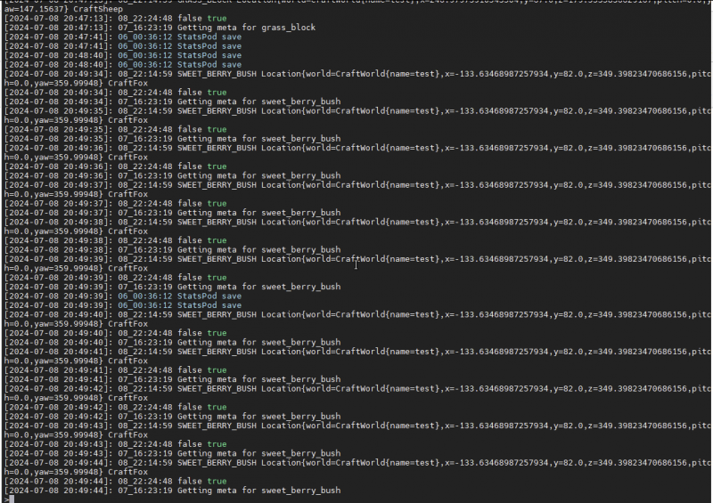The width and height of the screenshot is (713, 503).
Task: Click 20:49:44 'Getting meta for sweet_berry_bush' line
Action: pos(172,491)
